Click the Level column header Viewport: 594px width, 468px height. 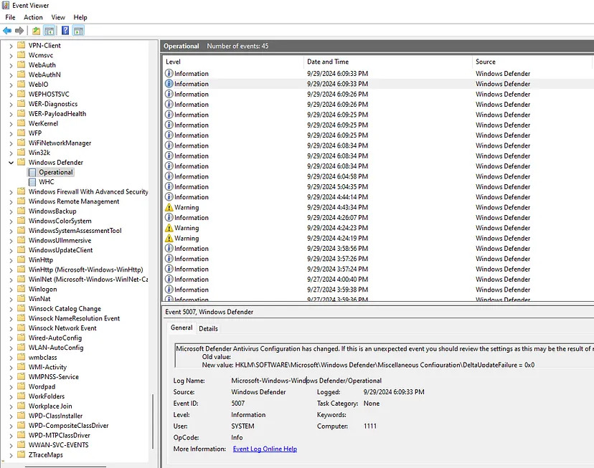(181, 61)
